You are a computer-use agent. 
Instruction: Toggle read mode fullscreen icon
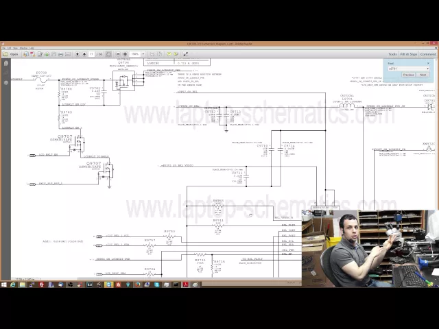pos(185,54)
